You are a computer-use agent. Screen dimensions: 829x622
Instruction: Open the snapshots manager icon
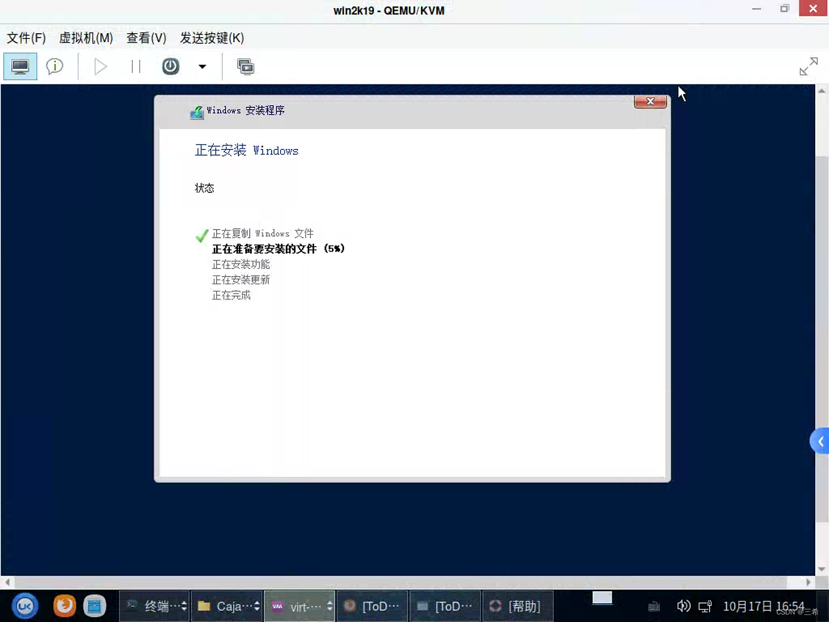246,66
